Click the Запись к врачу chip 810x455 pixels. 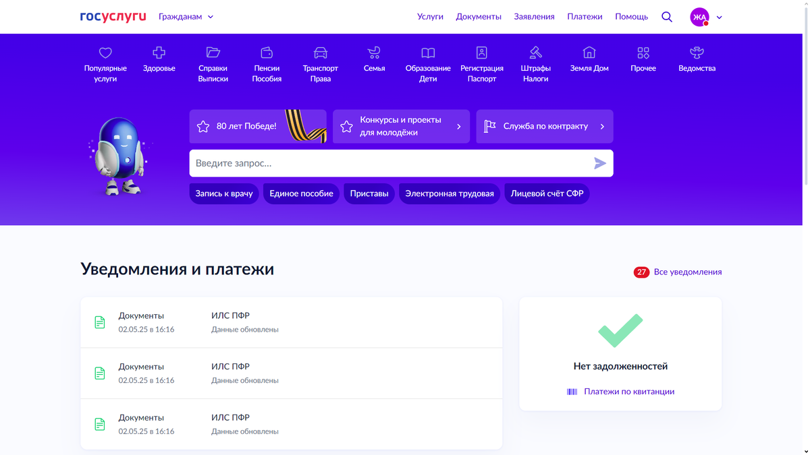(224, 193)
